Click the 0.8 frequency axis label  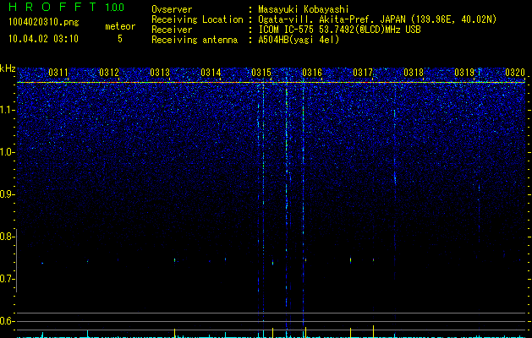pyautogui.click(x=7, y=237)
